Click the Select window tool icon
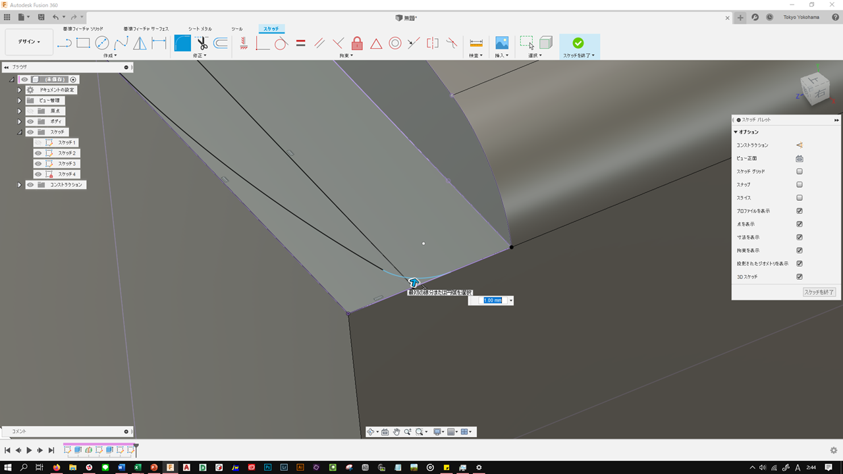The image size is (843, 474). [x=527, y=43]
